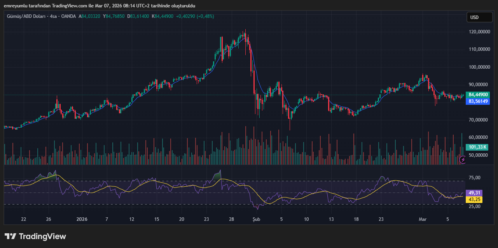Click the TradingView logo at bottom left
This screenshot has height=248, width=498.
[x=35, y=236]
